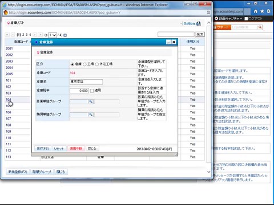Go to page 3
The image size is (274, 205).
[27, 35]
